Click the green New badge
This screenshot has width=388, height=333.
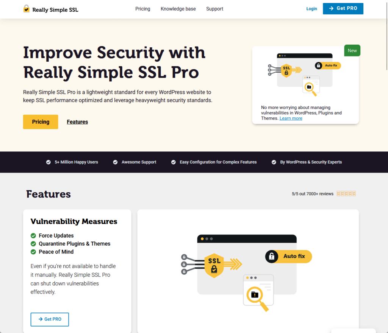(352, 50)
